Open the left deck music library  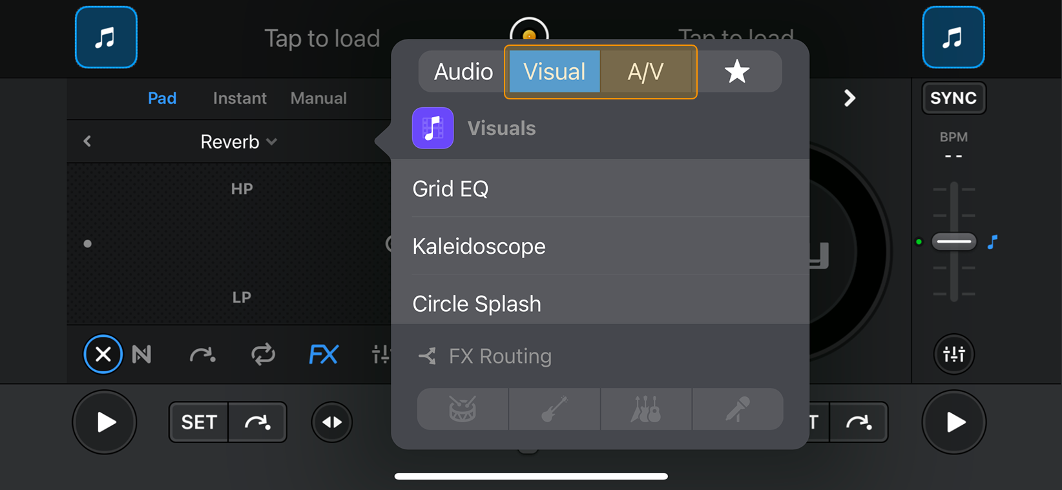coord(106,37)
